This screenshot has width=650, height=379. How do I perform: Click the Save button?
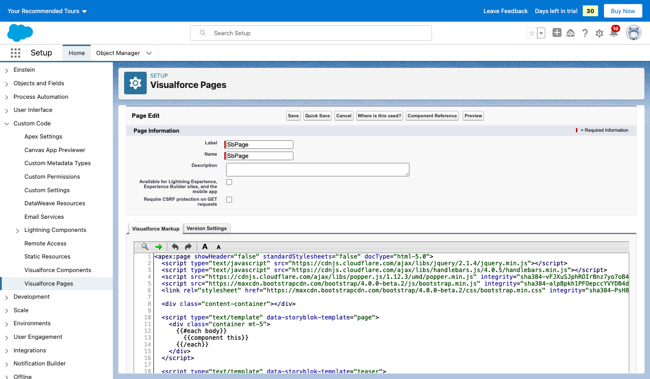[293, 116]
